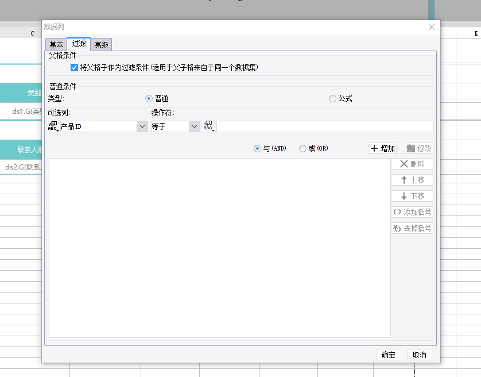This screenshot has width=481, height=377.
Task: Click the 类别 header cell in background
Action: click(21, 93)
